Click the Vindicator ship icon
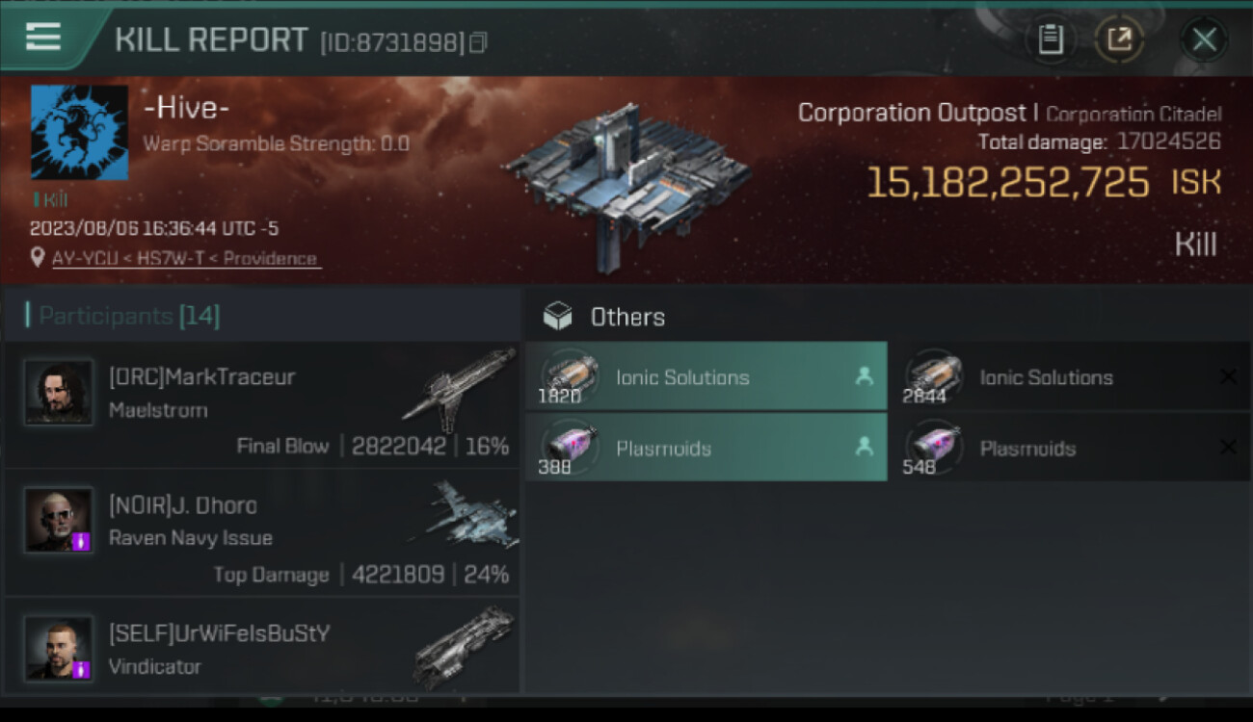The height and width of the screenshot is (722, 1253). (x=465, y=646)
